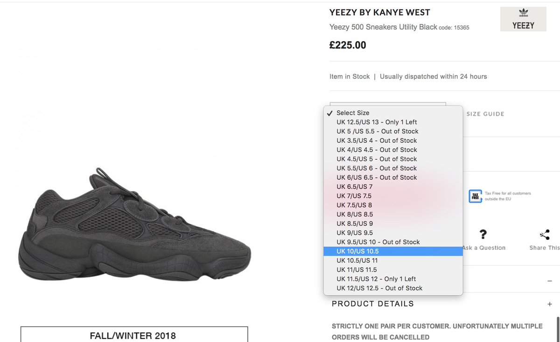Click the adidas Yeezy brand logo
This screenshot has width=560, height=342.
(x=523, y=19)
